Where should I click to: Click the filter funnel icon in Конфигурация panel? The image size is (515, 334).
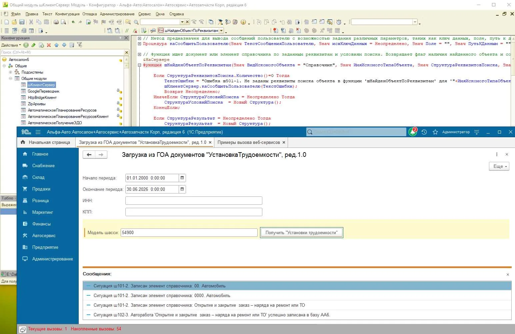(x=79, y=45)
